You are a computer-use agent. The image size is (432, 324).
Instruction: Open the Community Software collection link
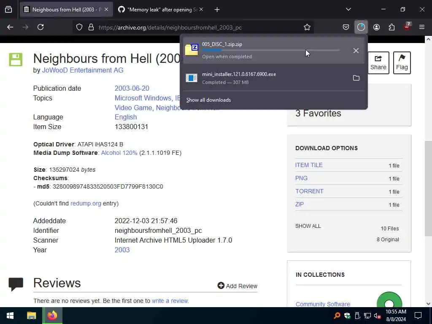[323, 304]
